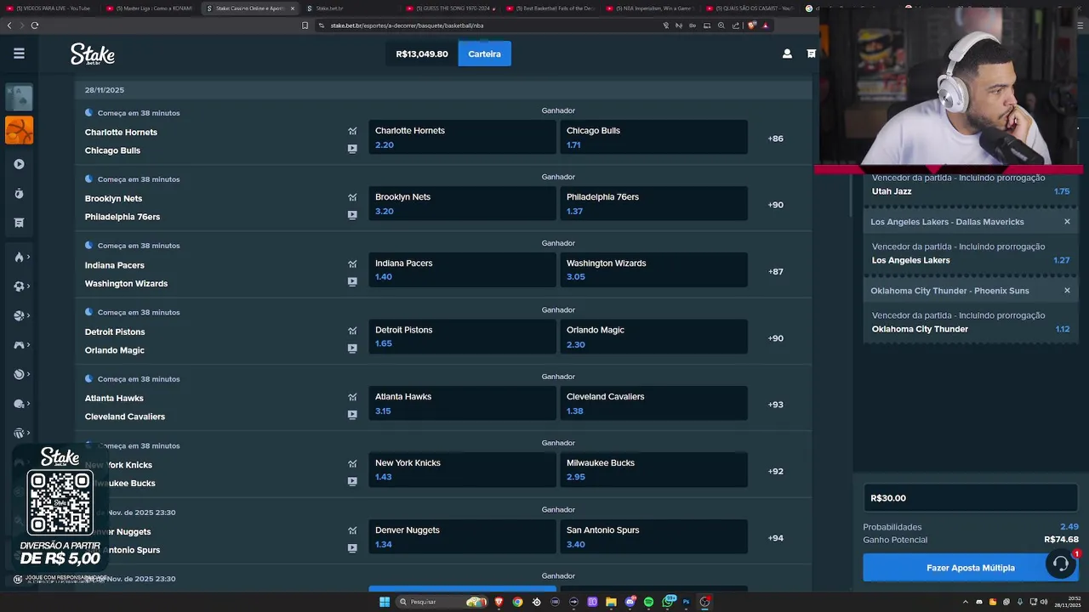Expand the American football category in sidebar
The height and width of the screenshot is (612, 1089).
22,404
